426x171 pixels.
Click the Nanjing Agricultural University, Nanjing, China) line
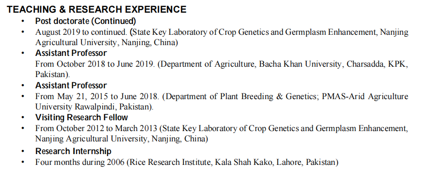[x=122, y=139]
